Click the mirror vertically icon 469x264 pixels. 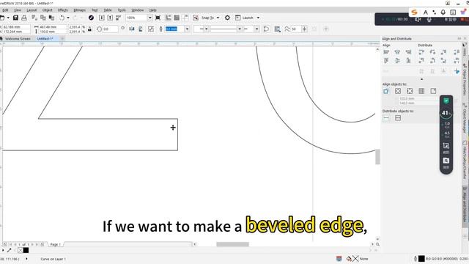(140, 29)
